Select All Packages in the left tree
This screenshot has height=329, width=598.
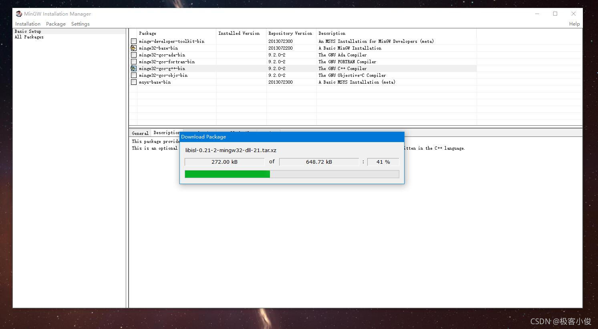pos(29,37)
